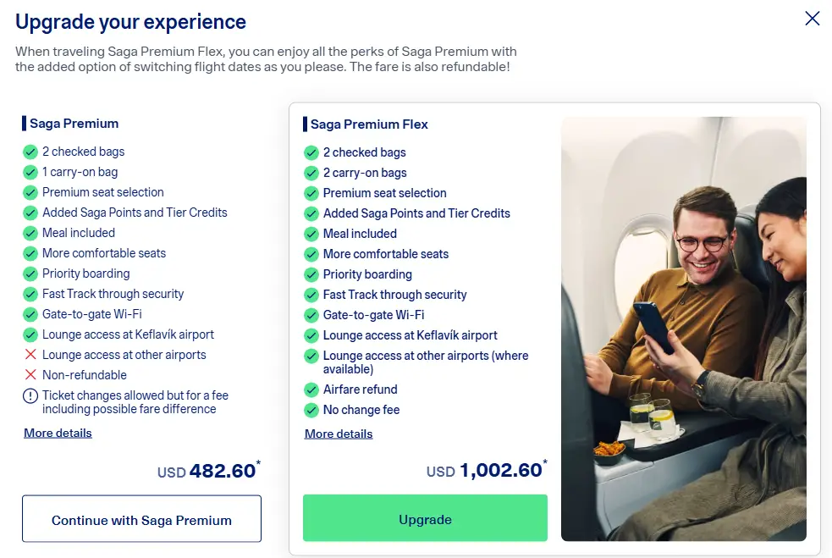This screenshot has width=832, height=558.
Task: Open More details under Saga Premium Flex
Action: coord(339,434)
